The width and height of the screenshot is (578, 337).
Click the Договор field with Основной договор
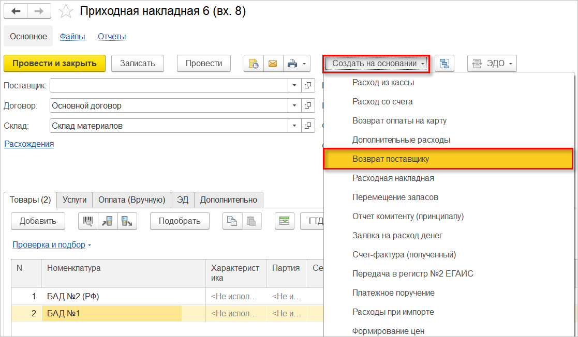tap(169, 105)
